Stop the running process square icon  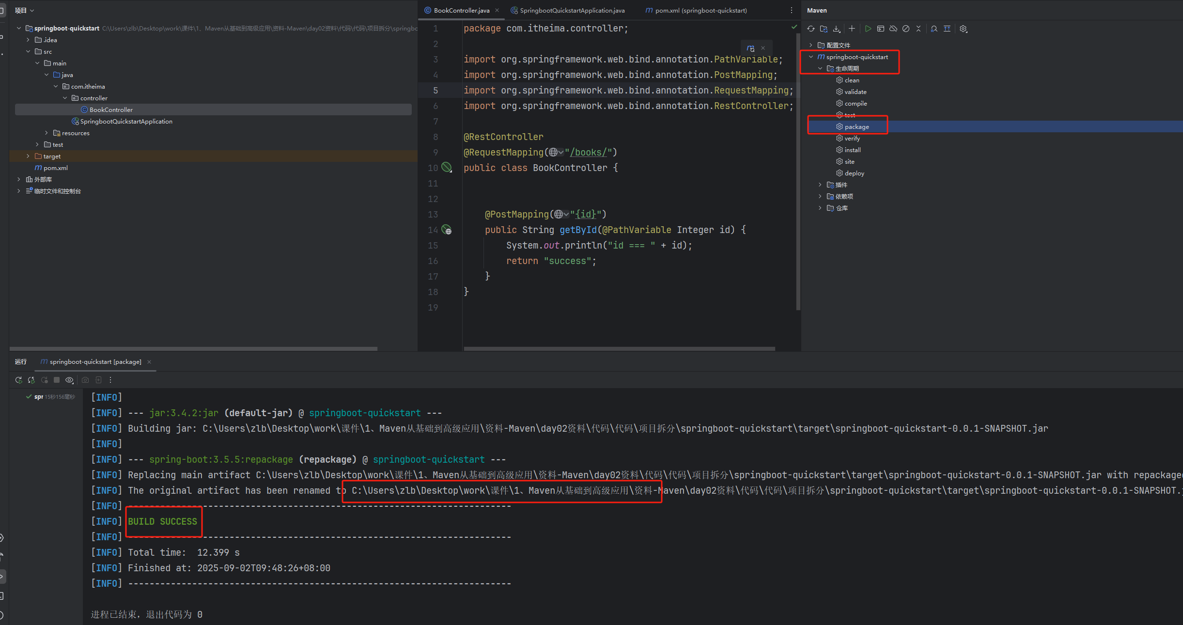[57, 380]
